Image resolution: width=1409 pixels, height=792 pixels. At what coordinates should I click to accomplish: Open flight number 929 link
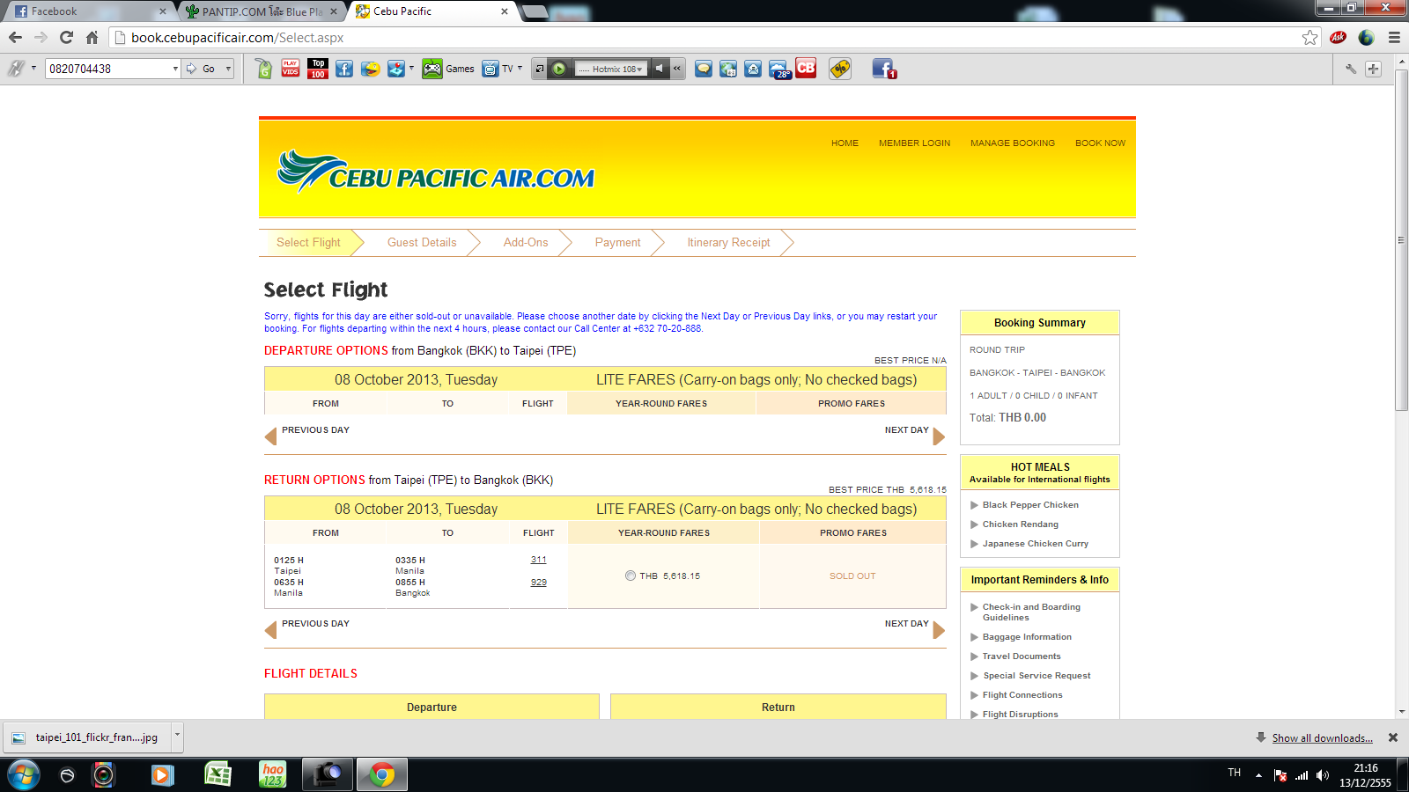pos(539,583)
